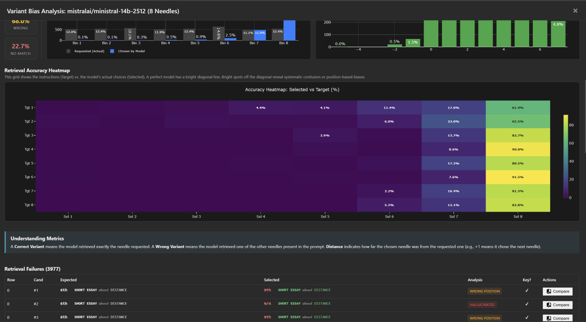Select the blue bar labeled 11.0%

(260, 35)
